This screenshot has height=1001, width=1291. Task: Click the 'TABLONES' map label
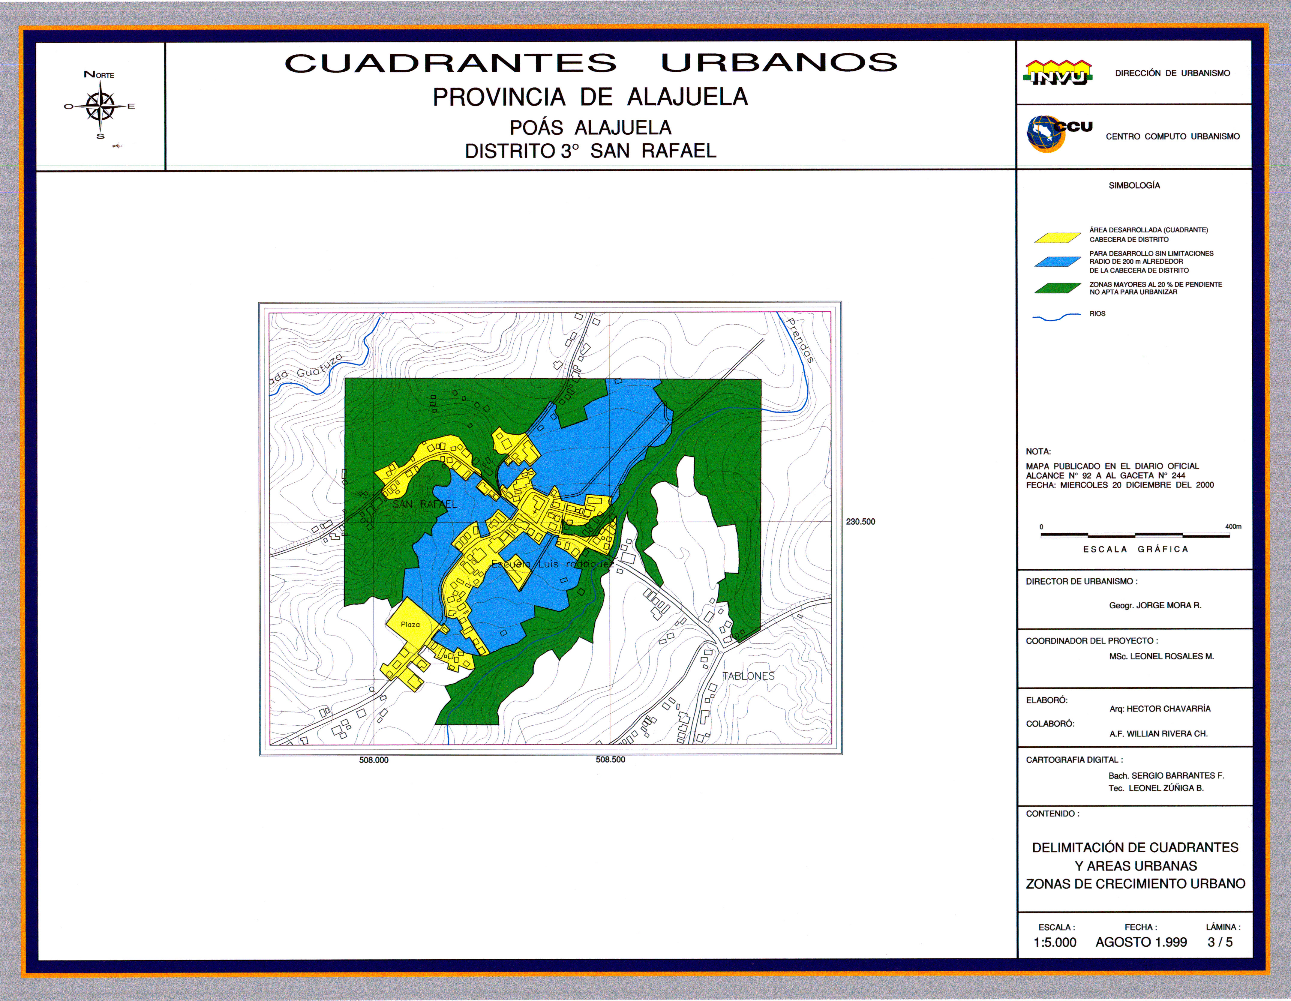[x=748, y=676]
